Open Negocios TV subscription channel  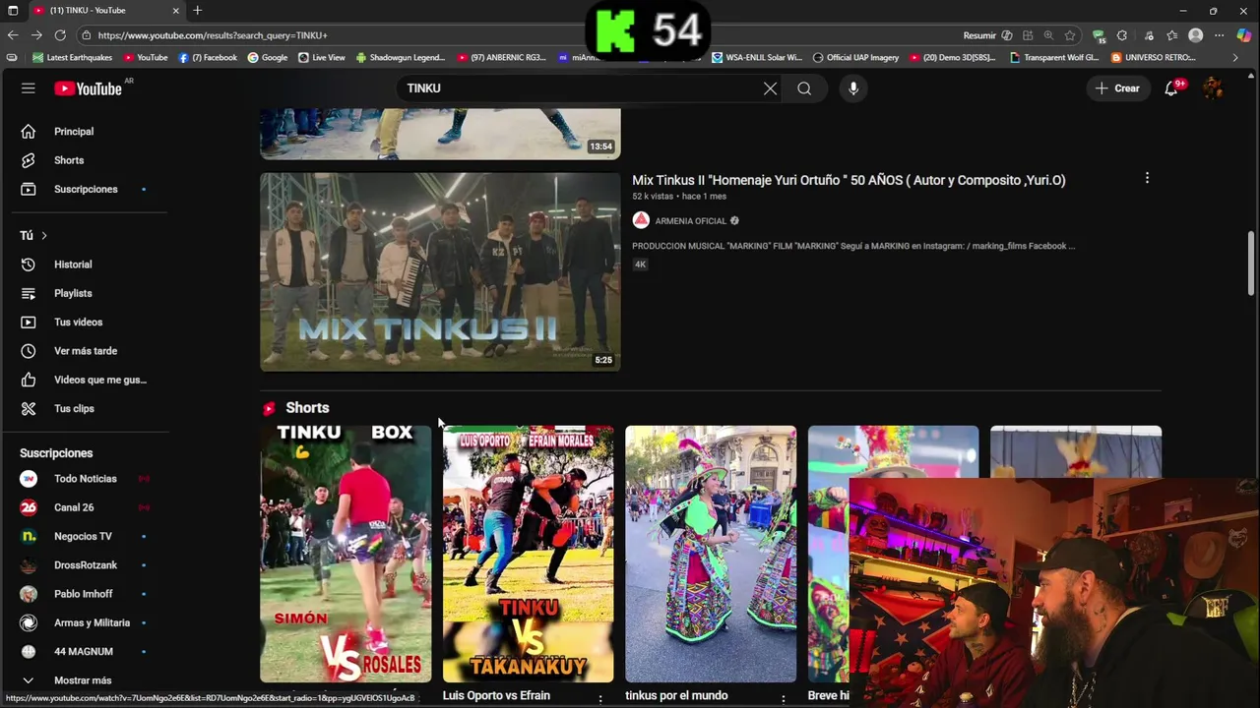[84, 536]
